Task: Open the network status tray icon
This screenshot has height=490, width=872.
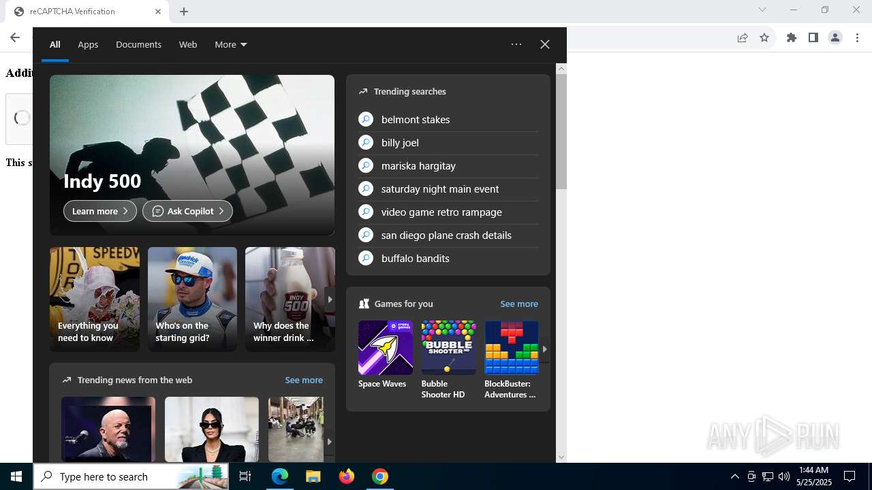Action: [x=768, y=476]
